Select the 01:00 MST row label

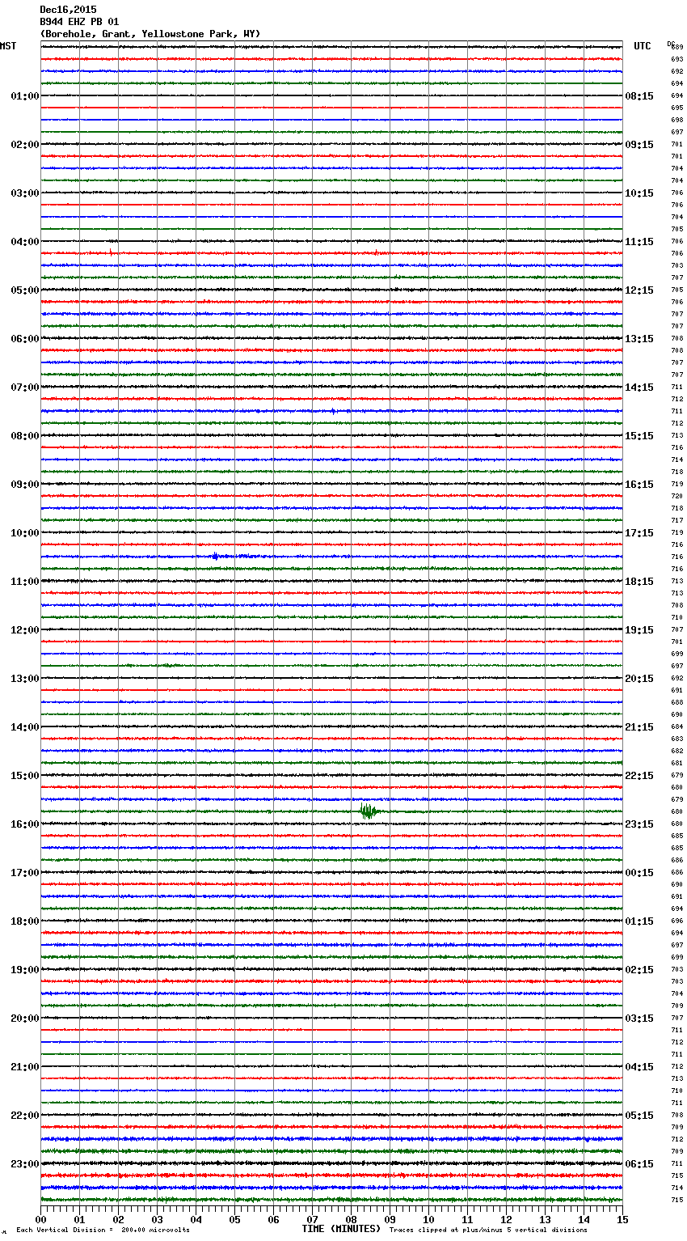pyautogui.click(x=24, y=96)
